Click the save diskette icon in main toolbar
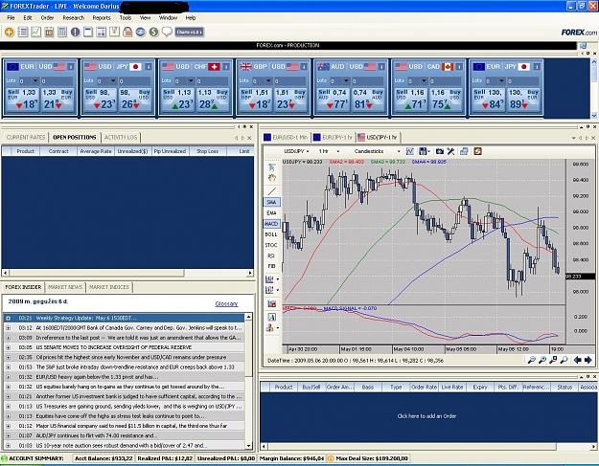 click(114, 32)
